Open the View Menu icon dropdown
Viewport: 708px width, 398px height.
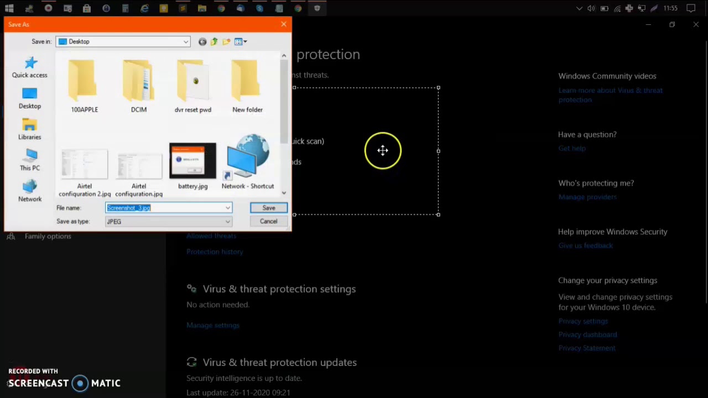click(x=241, y=41)
